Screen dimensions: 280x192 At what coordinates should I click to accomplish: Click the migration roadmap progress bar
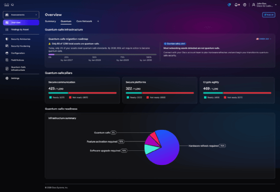102,55
